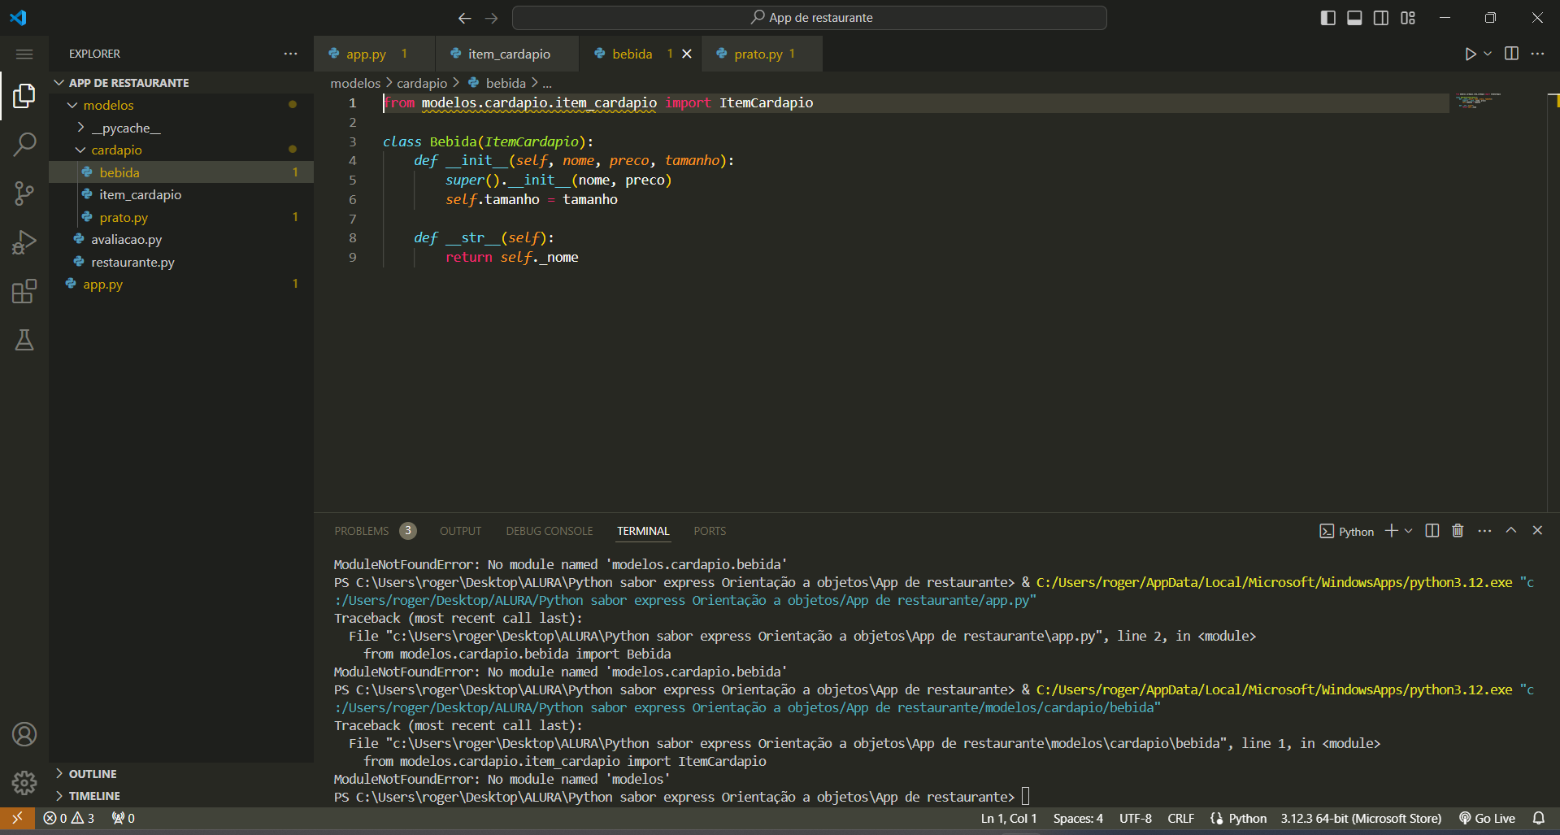1560x835 pixels.
Task: Open the Extensions view
Action: tap(24, 291)
